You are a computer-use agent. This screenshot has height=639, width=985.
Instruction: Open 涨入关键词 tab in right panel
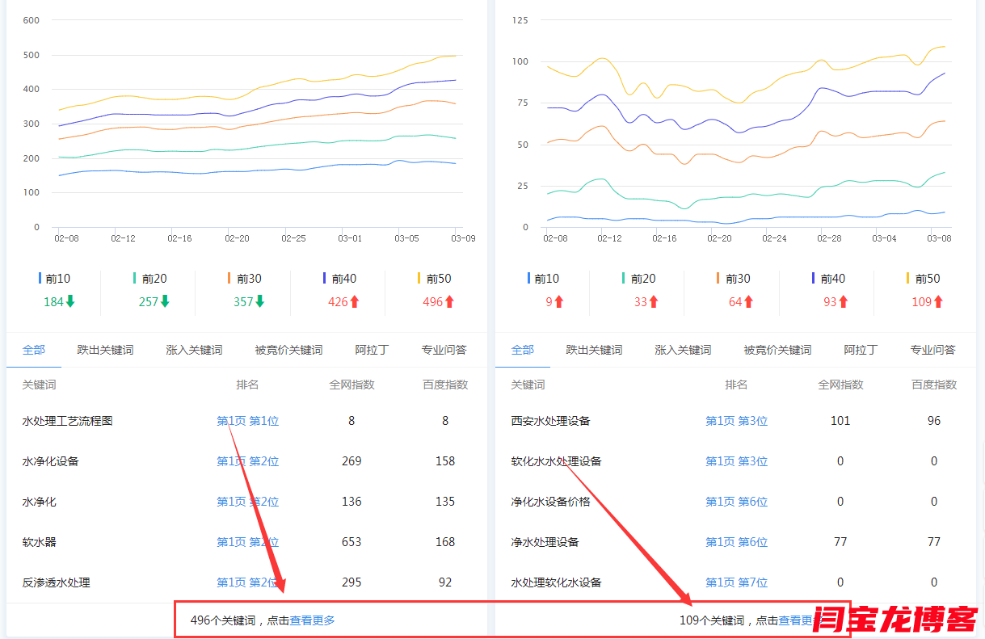683,350
